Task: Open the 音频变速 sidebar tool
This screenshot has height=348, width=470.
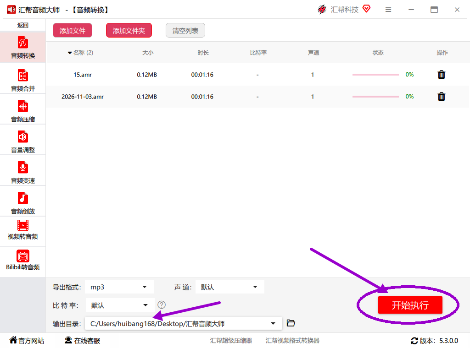Action: (x=23, y=172)
